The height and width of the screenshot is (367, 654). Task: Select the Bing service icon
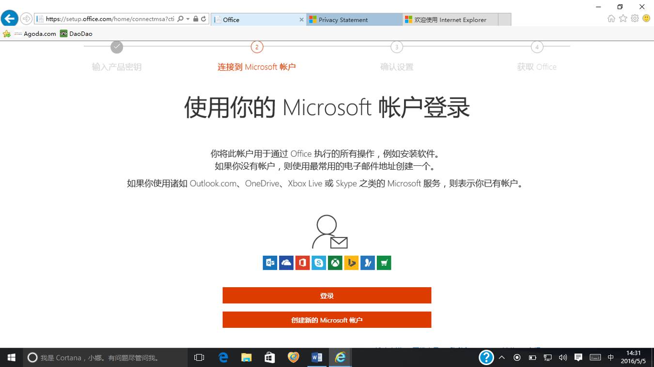click(351, 263)
